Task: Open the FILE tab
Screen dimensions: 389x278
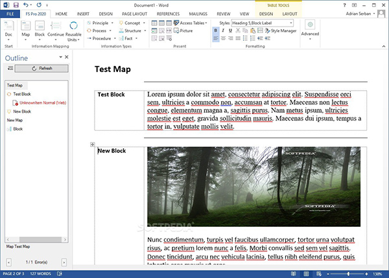Action: point(10,13)
